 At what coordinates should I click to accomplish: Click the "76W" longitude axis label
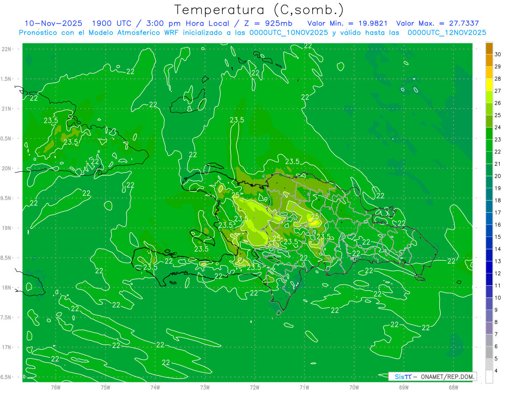point(56,387)
